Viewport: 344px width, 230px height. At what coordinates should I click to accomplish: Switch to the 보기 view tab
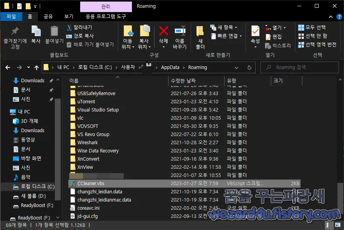68,16
